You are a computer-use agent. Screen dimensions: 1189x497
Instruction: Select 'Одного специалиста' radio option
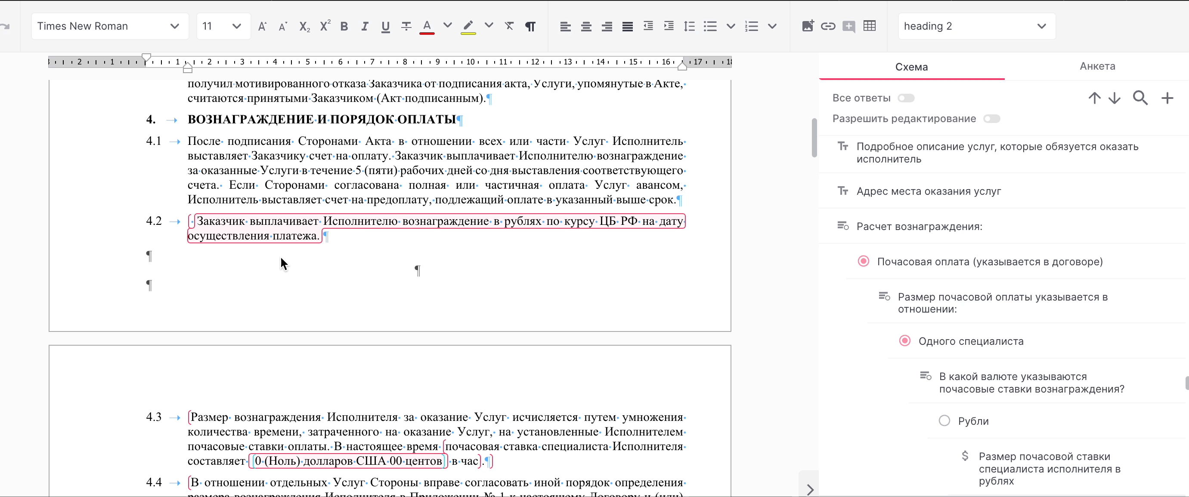tap(905, 341)
